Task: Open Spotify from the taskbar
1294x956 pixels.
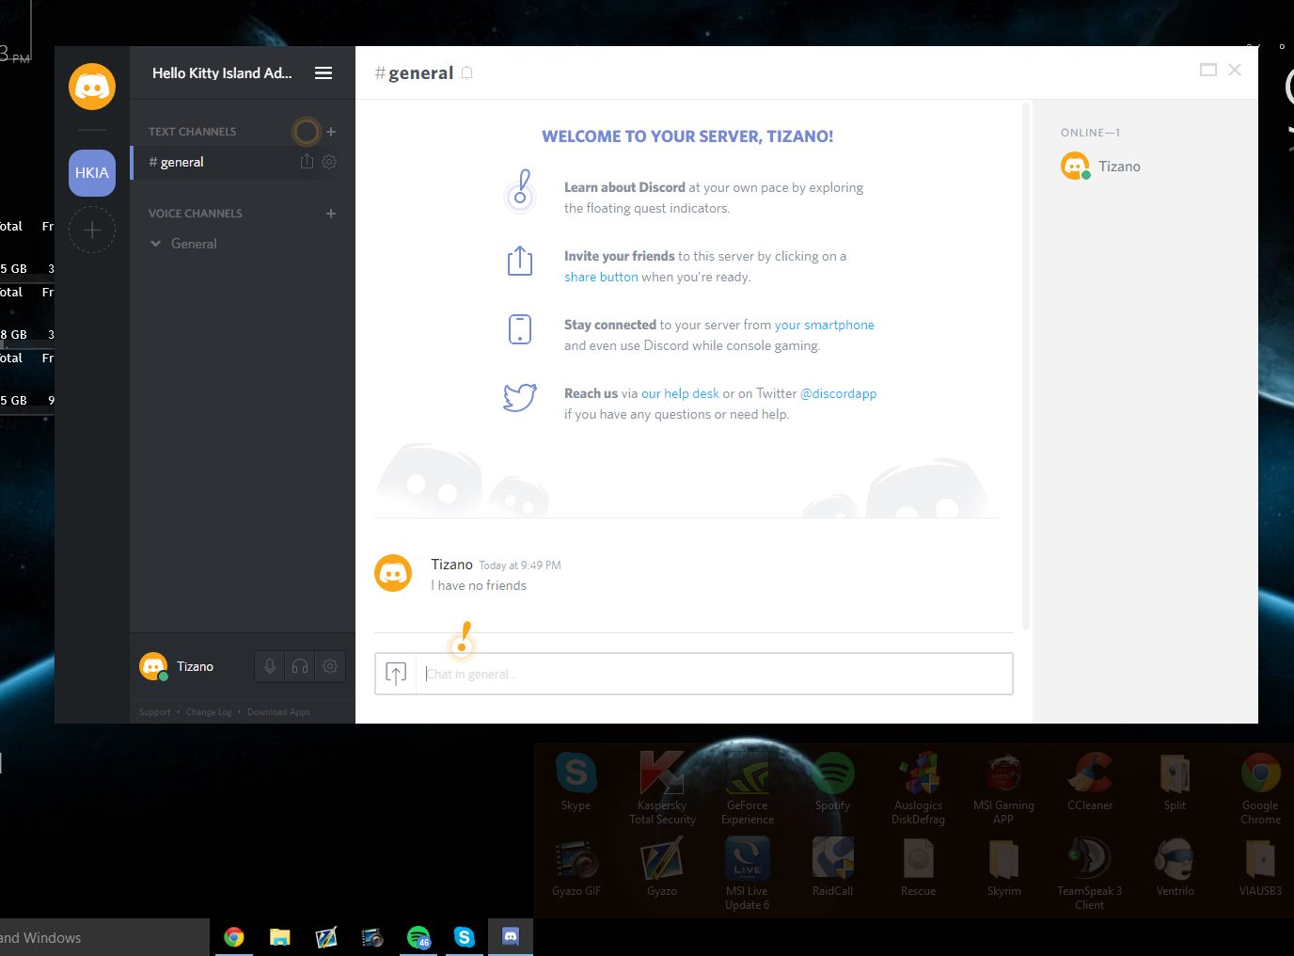Action: tap(418, 937)
